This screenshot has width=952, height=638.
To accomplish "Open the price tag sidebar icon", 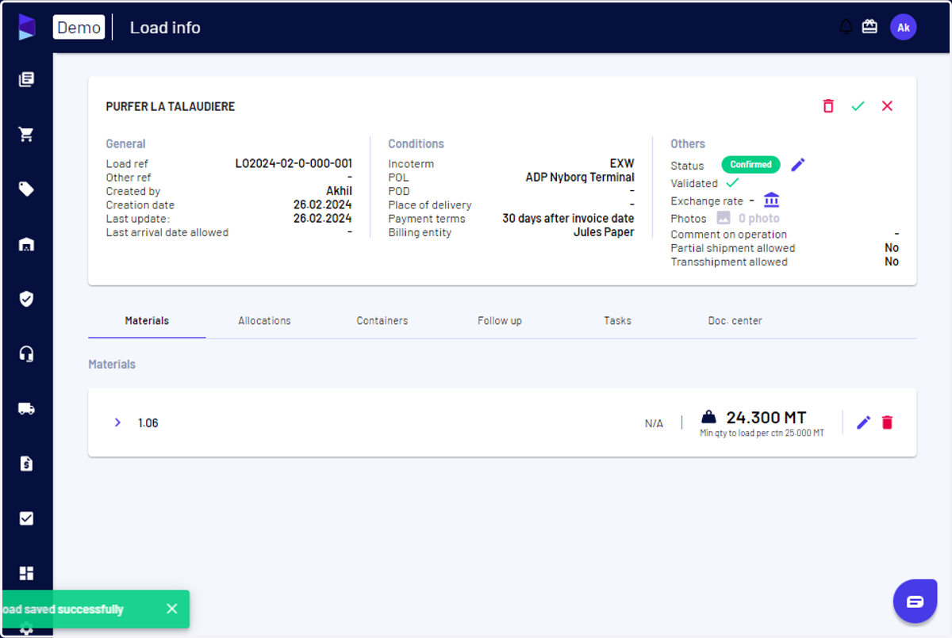I will click(x=26, y=189).
